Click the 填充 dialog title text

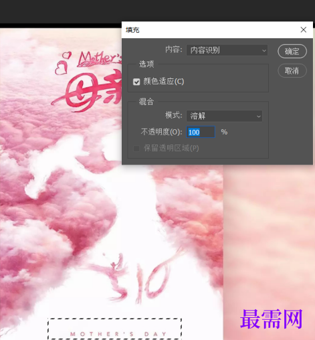(132, 30)
